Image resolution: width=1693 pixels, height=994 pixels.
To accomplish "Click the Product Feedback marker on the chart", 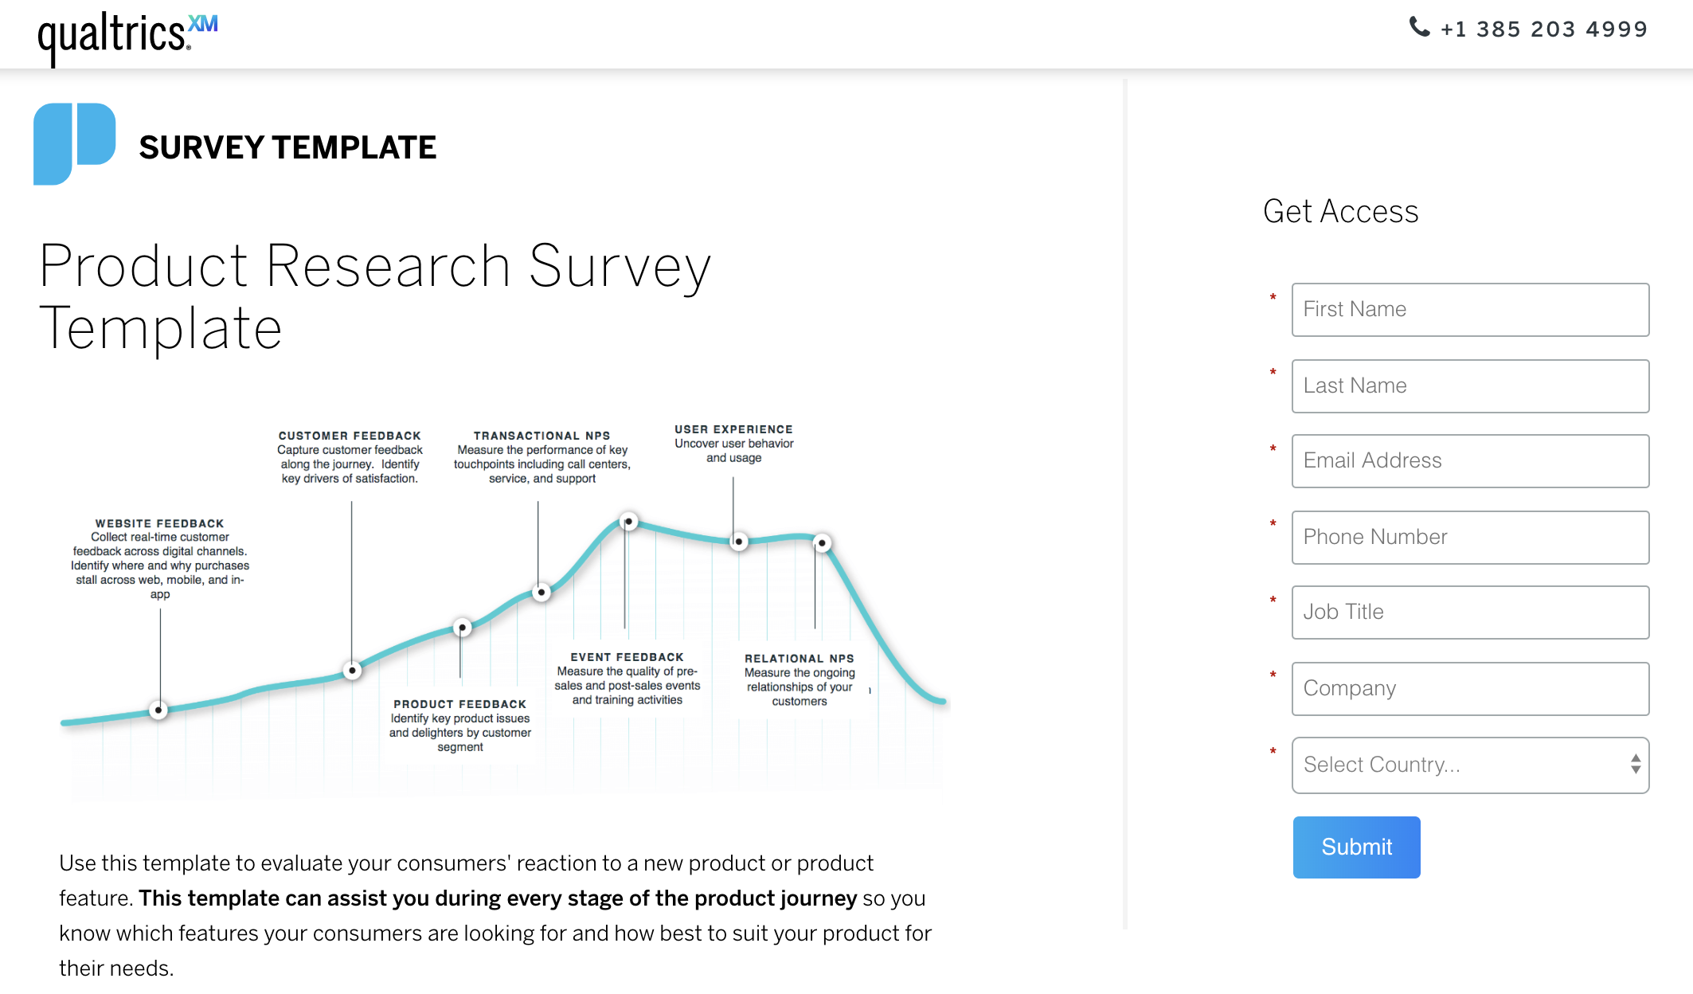I will click(462, 628).
